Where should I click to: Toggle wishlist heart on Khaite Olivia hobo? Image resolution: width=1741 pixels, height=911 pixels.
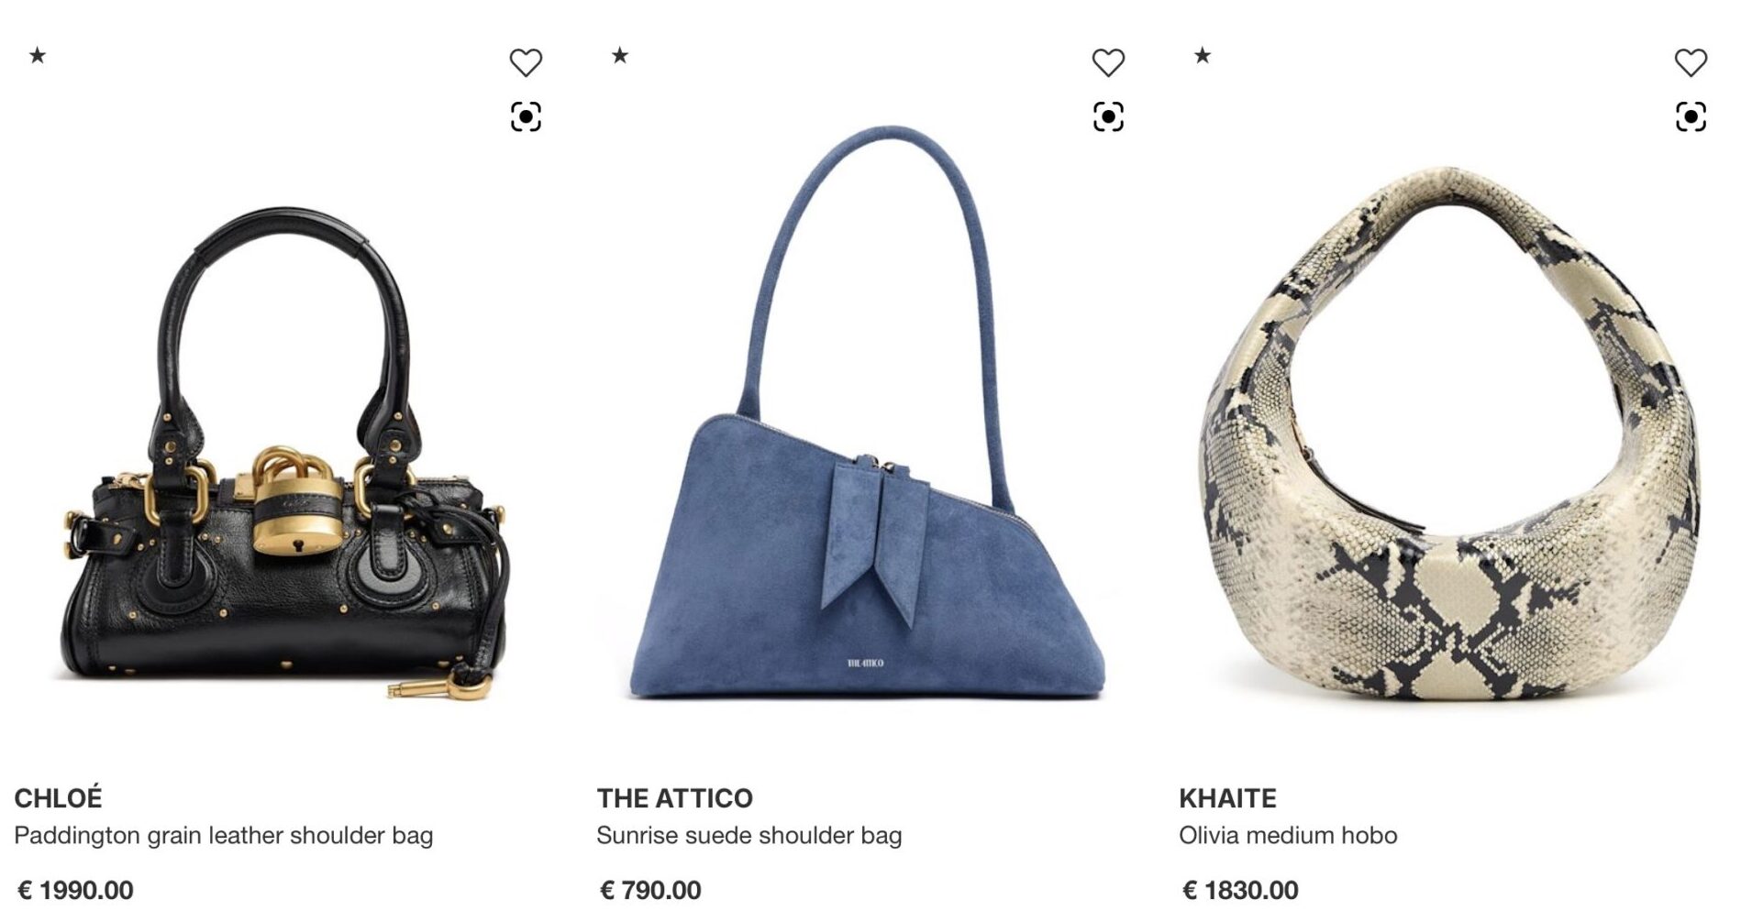click(x=1691, y=62)
